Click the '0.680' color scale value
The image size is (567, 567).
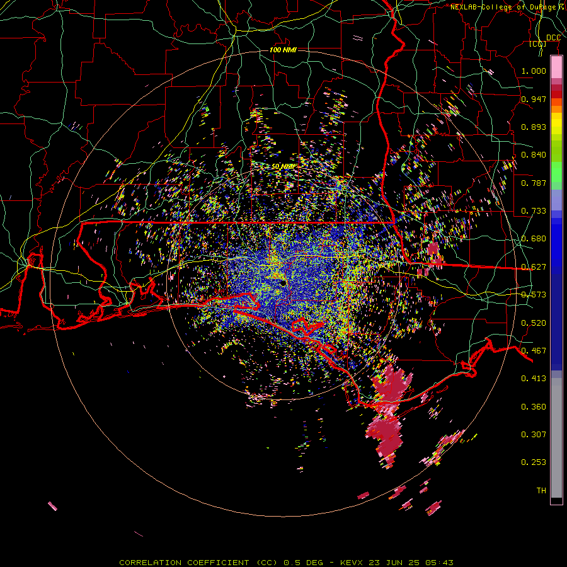click(534, 239)
